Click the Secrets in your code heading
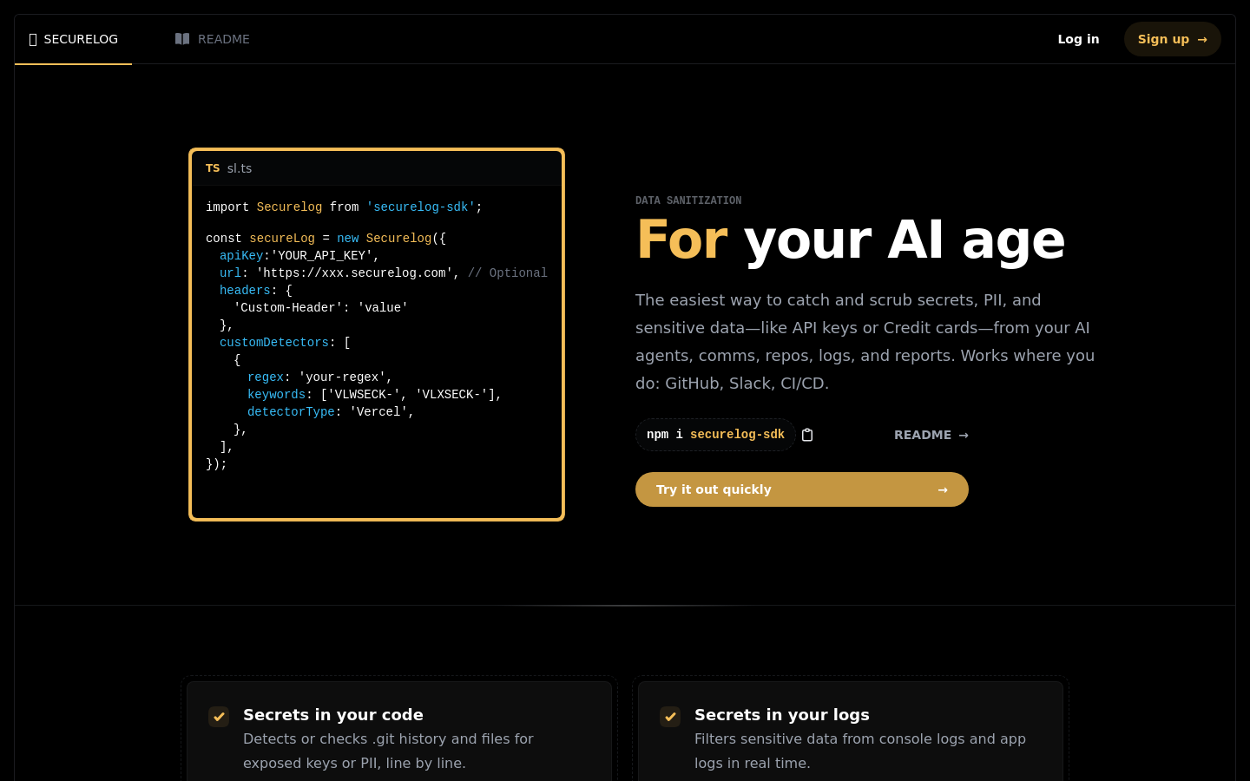The height and width of the screenshot is (781, 1250). (333, 715)
